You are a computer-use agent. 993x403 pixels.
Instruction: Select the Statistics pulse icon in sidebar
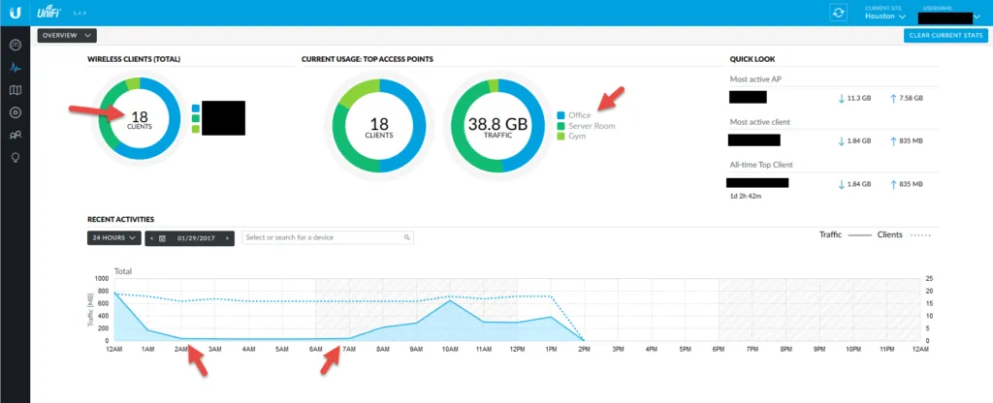coord(15,68)
